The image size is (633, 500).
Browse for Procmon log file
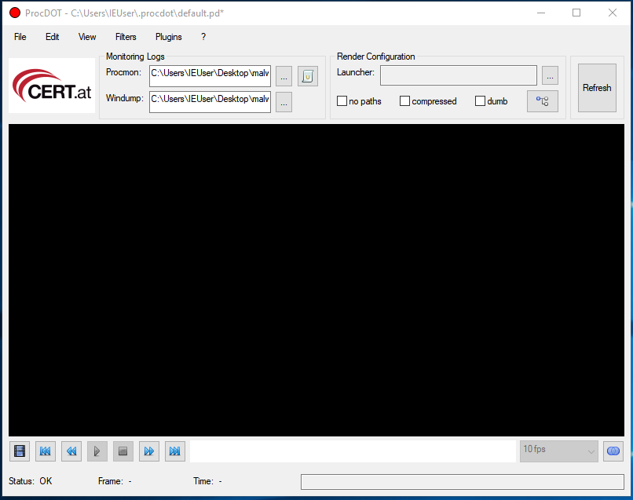pyautogui.click(x=284, y=76)
